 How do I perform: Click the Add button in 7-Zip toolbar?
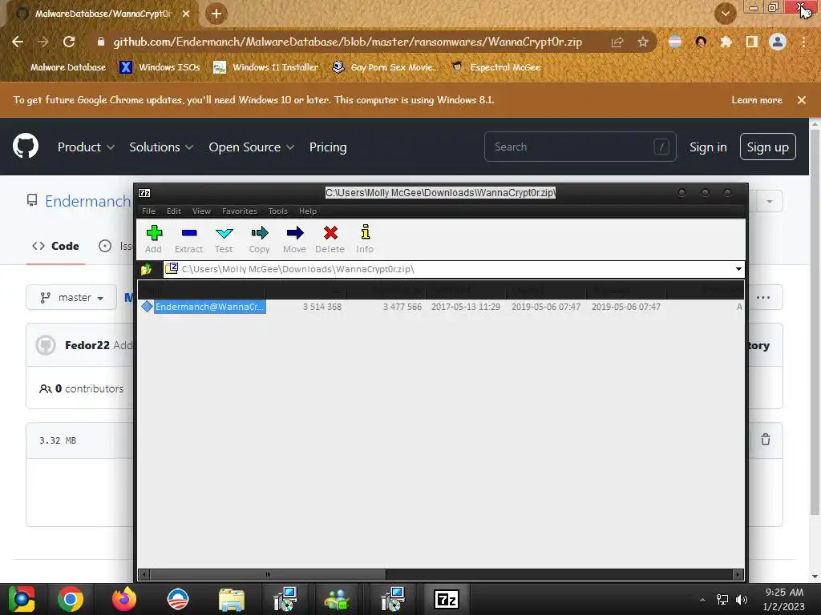[x=154, y=239]
